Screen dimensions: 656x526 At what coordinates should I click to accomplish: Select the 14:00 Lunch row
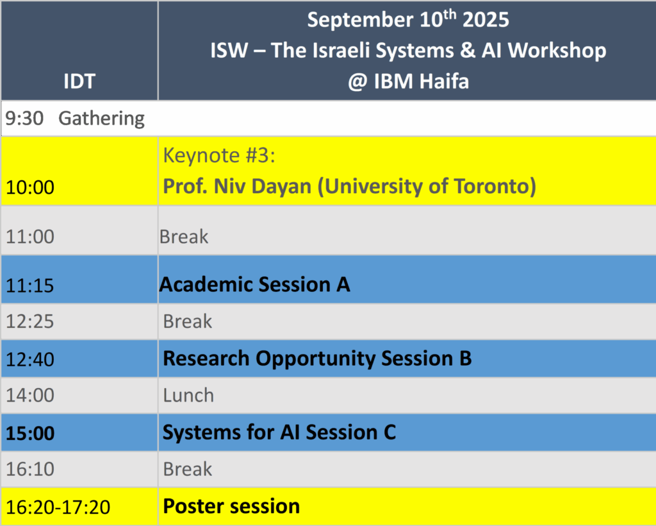(x=329, y=395)
